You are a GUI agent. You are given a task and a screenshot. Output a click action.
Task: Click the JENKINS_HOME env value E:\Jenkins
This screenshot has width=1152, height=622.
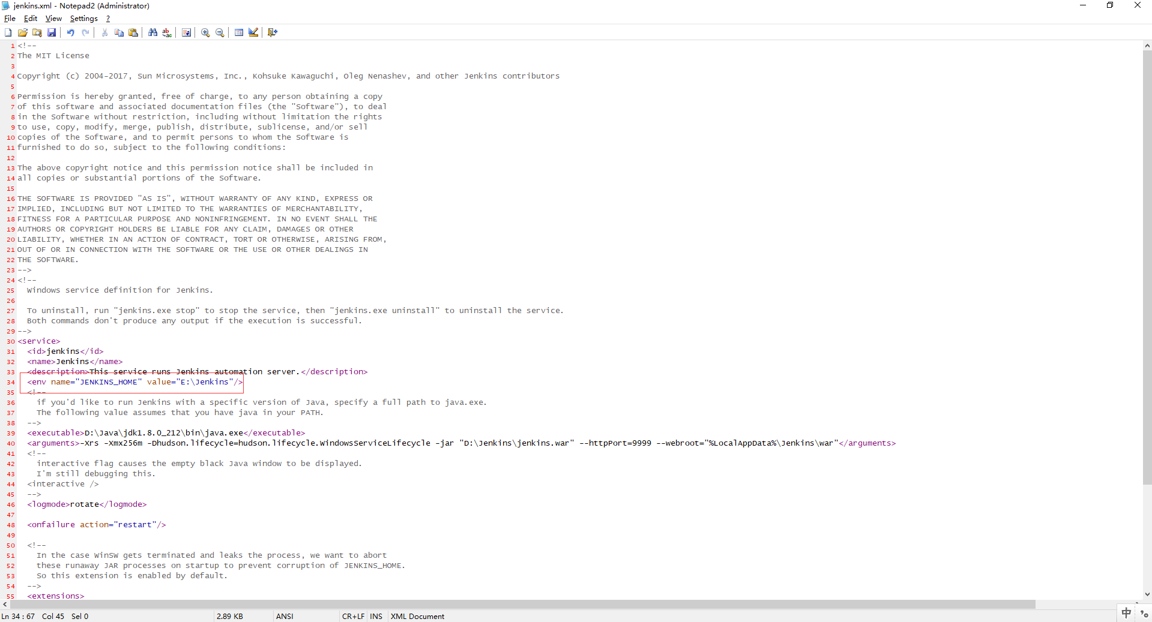coord(204,382)
